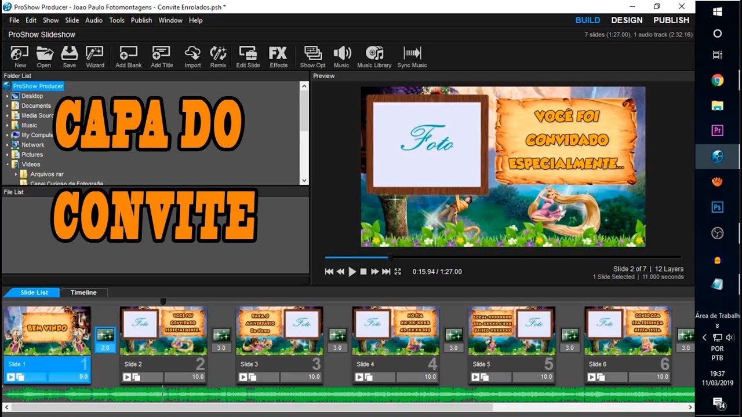
Task: Open the FX Effects tool
Action: point(278,57)
